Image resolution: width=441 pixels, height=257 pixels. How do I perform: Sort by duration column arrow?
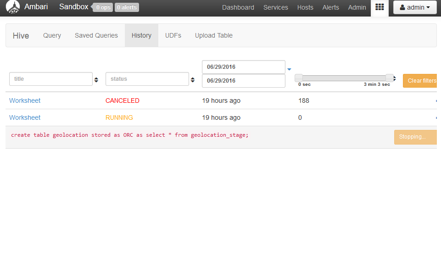click(x=395, y=78)
